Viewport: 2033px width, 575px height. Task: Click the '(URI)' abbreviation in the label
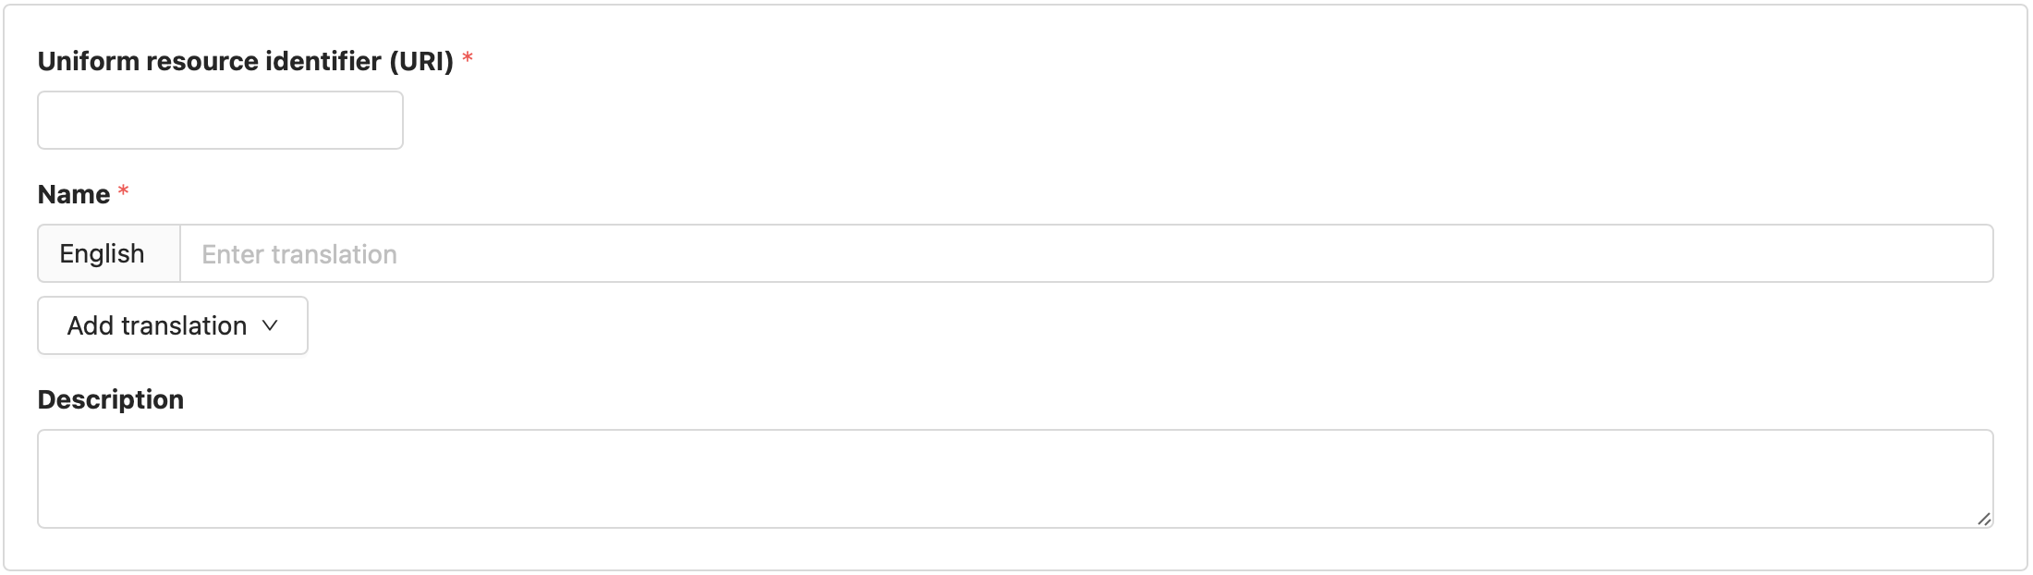tap(421, 61)
